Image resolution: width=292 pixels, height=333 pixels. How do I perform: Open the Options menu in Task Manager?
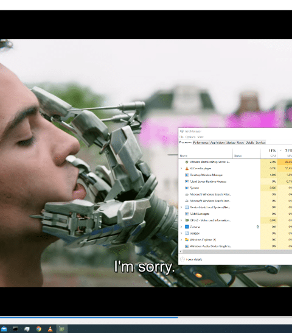point(190,137)
